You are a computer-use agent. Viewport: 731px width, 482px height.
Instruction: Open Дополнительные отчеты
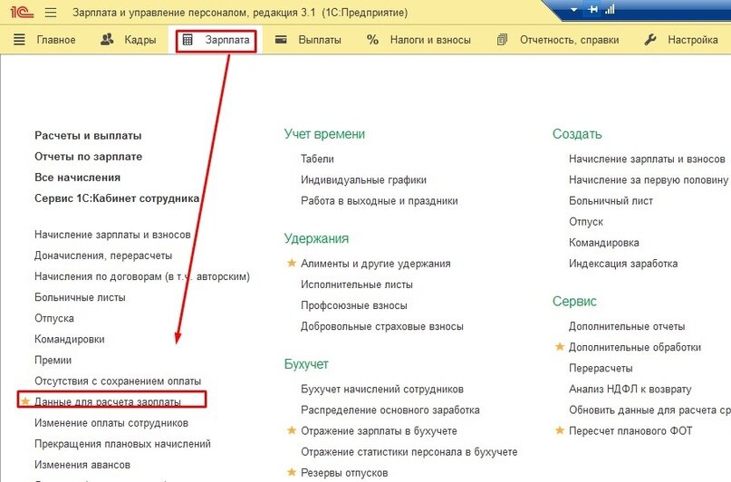(x=627, y=326)
